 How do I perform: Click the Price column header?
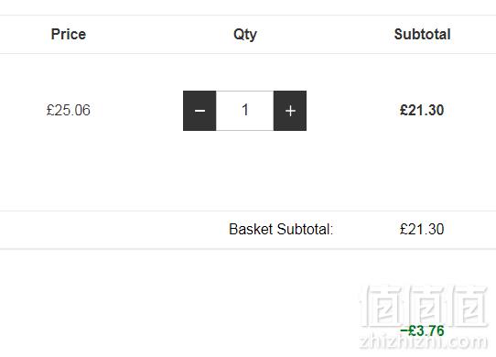pos(69,34)
